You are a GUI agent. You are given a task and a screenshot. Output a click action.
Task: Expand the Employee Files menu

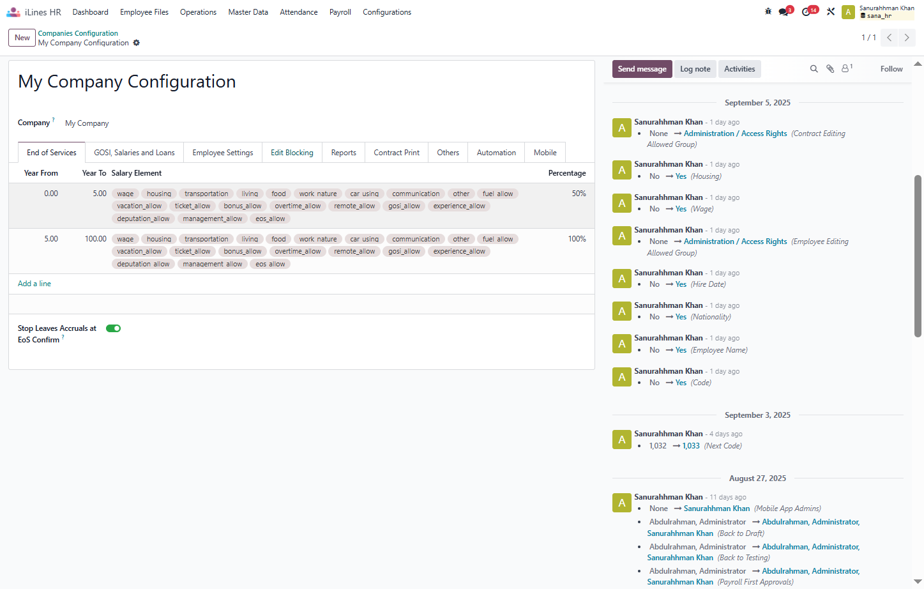[x=144, y=12]
